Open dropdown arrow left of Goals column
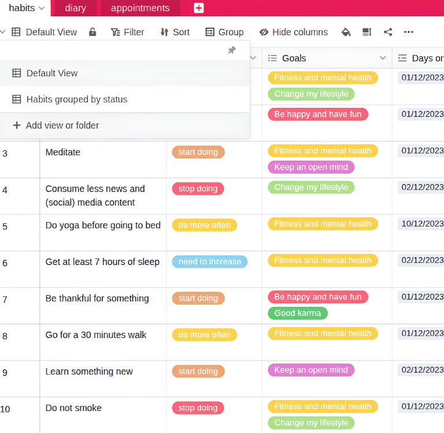The image size is (444, 433). click(x=253, y=58)
